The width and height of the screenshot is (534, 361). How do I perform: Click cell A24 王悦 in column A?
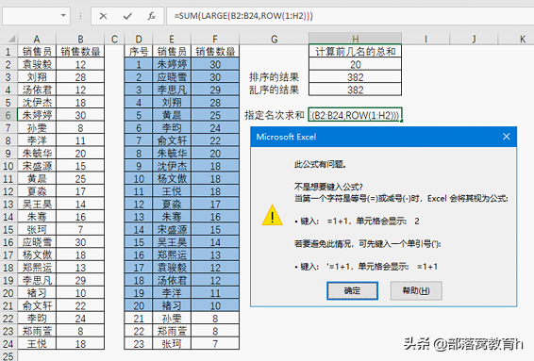(x=37, y=344)
